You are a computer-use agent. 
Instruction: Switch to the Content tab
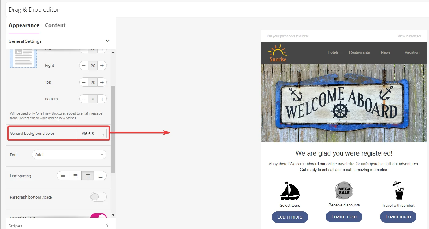point(55,25)
